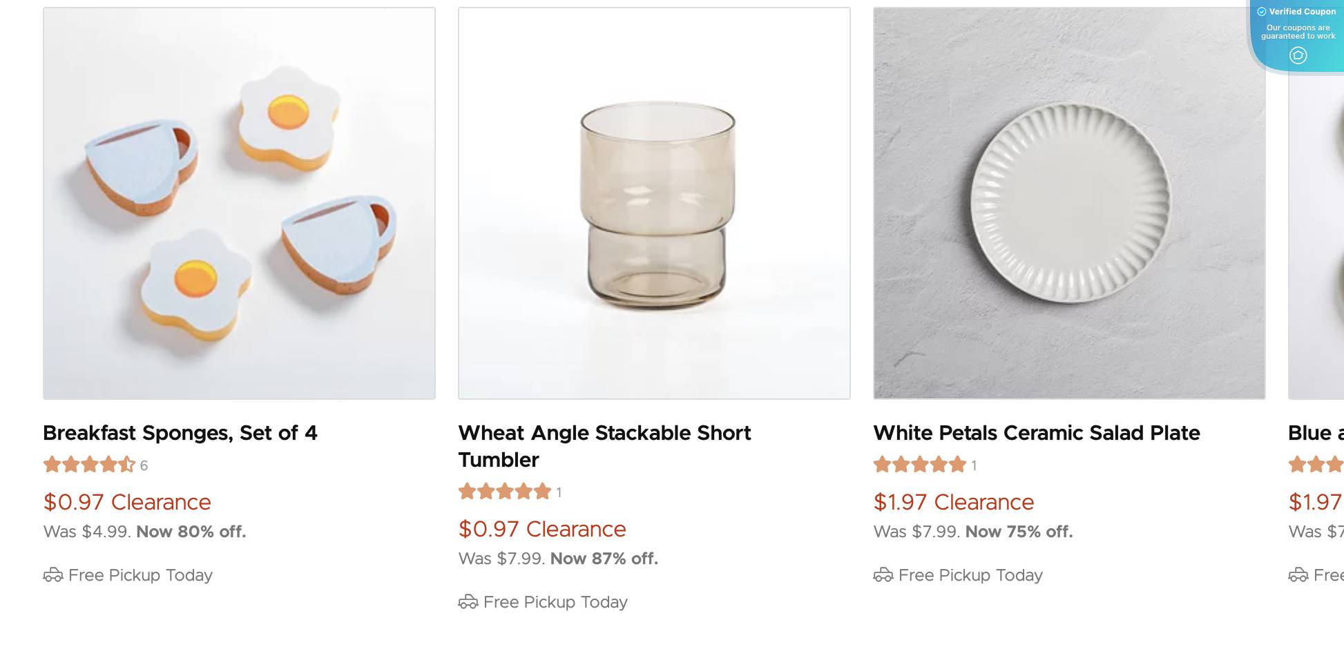Click the Breakfast Sponges $0.97 Clearance price
Viewport: 1344px width, 667px height.
tap(127, 502)
